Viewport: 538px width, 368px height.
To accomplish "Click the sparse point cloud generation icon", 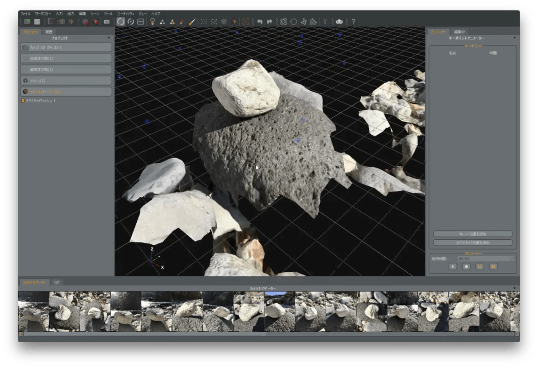I will [x=51, y=22].
